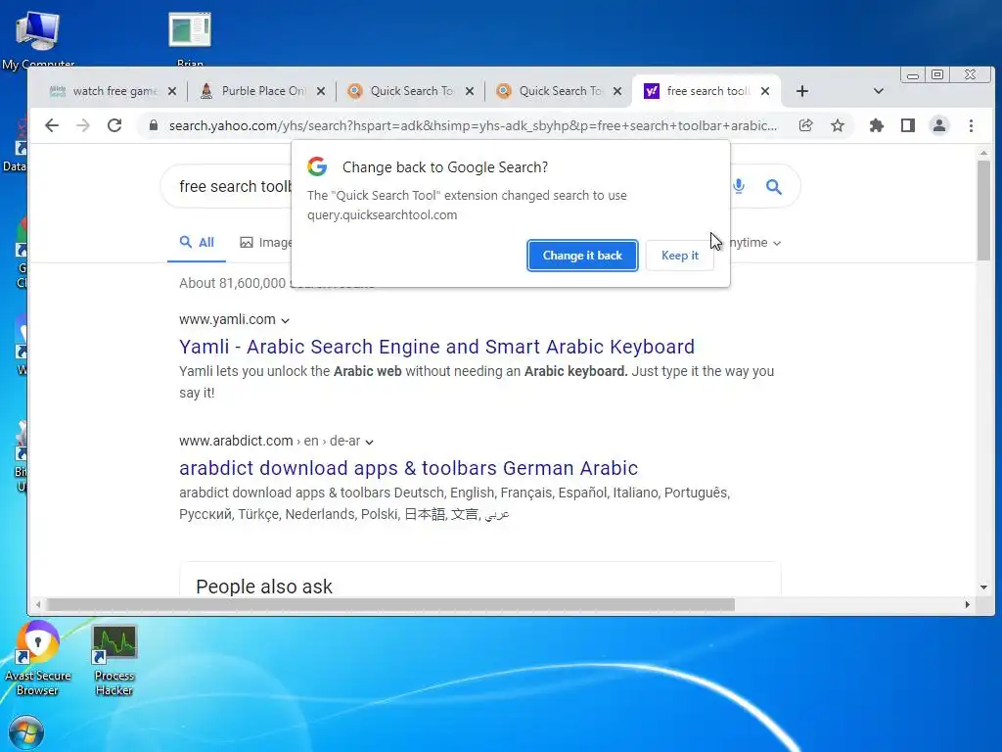Click Change it back button
Image resolution: width=1002 pixels, height=752 pixels.
tap(582, 256)
